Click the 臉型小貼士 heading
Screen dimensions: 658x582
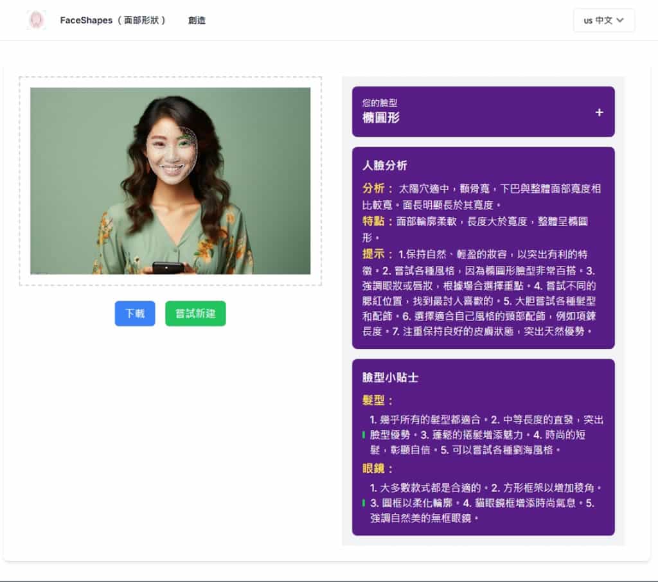pyautogui.click(x=390, y=377)
